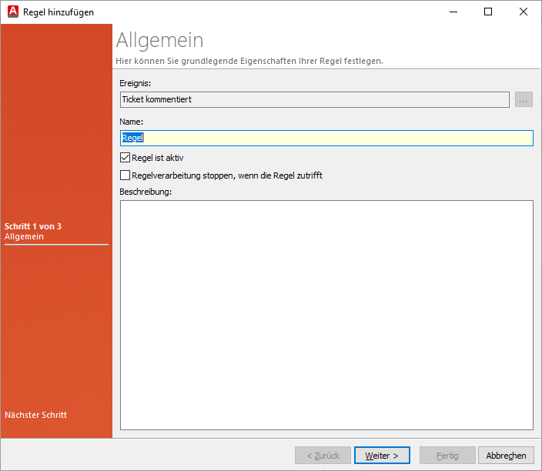
Task: Uncheck the "Regel ist aktiv" checkbox
Action: (125, 158)
